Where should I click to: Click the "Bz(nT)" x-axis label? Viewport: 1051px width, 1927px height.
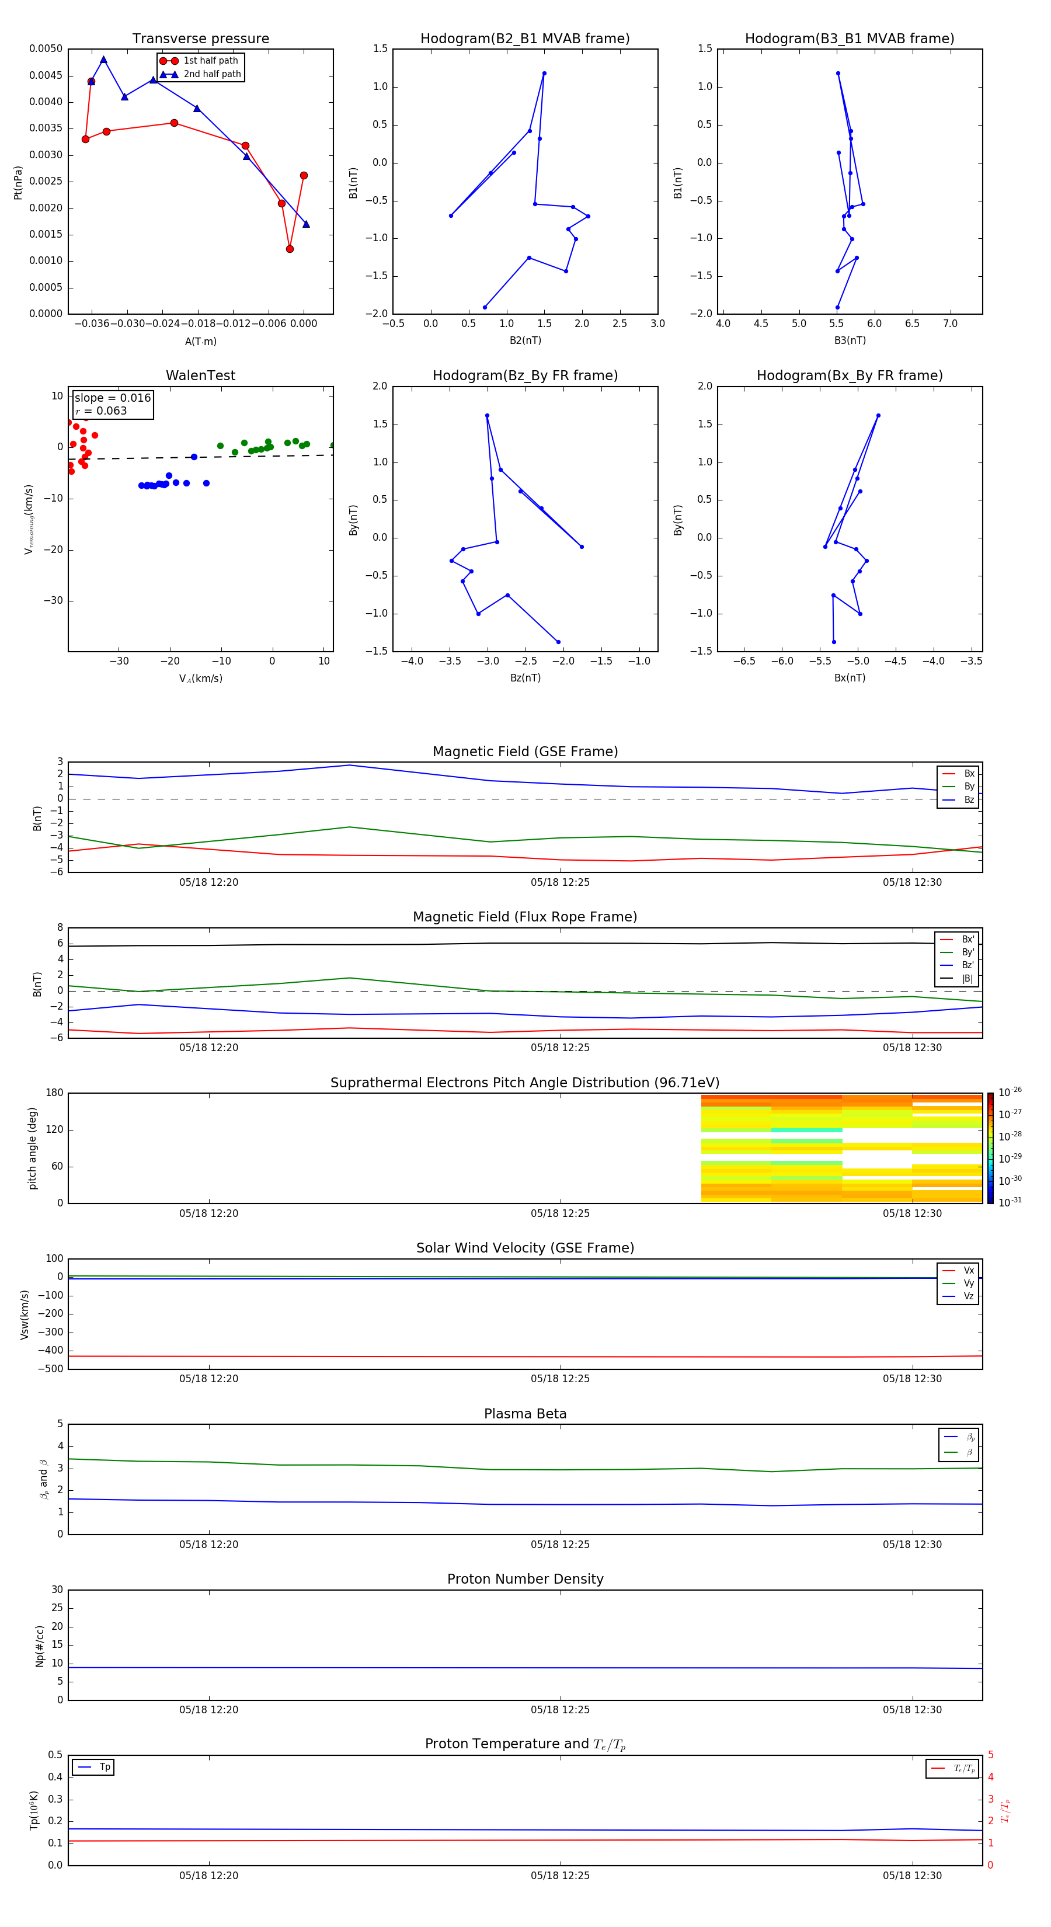[525, 678]
